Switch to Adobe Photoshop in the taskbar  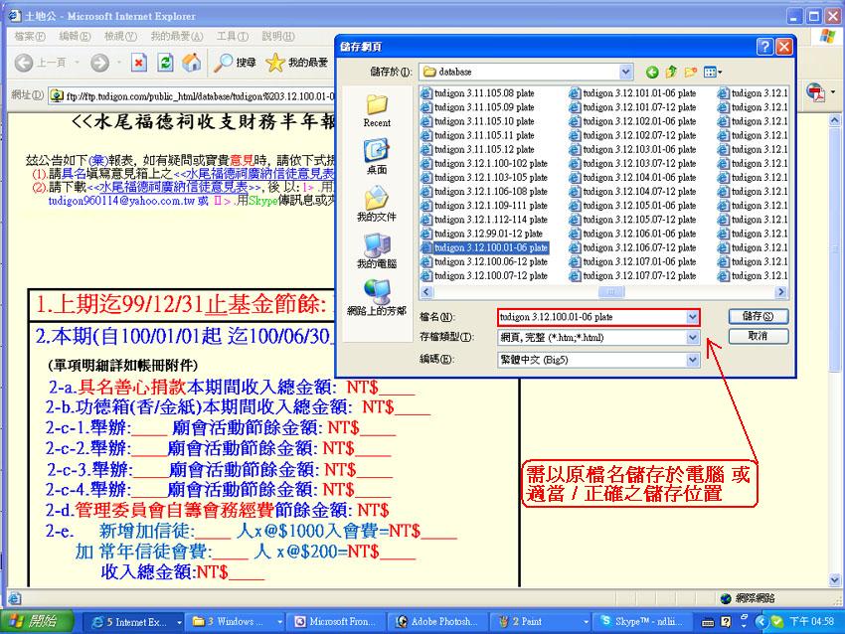tap(436, 622)
